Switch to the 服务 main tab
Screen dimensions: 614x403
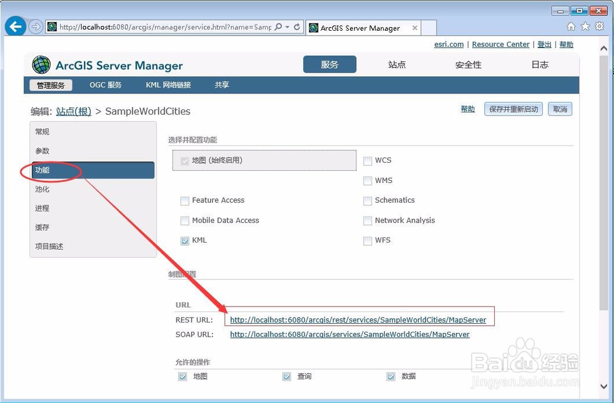(x=330, y=65)
